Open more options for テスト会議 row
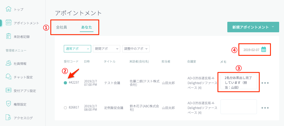Screen dimensions: 284x126 click(x=265, y=83)
